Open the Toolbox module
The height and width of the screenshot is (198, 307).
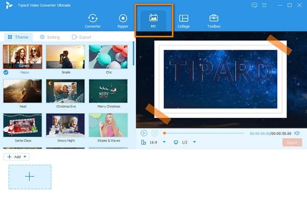[213, 21]
